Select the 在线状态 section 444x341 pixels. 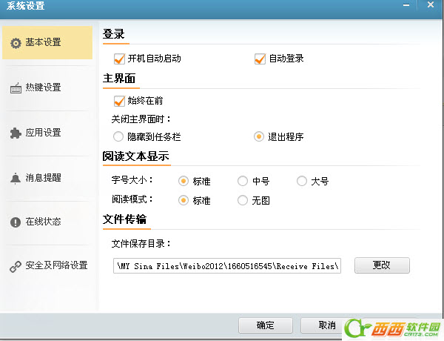tap(47, 222)
